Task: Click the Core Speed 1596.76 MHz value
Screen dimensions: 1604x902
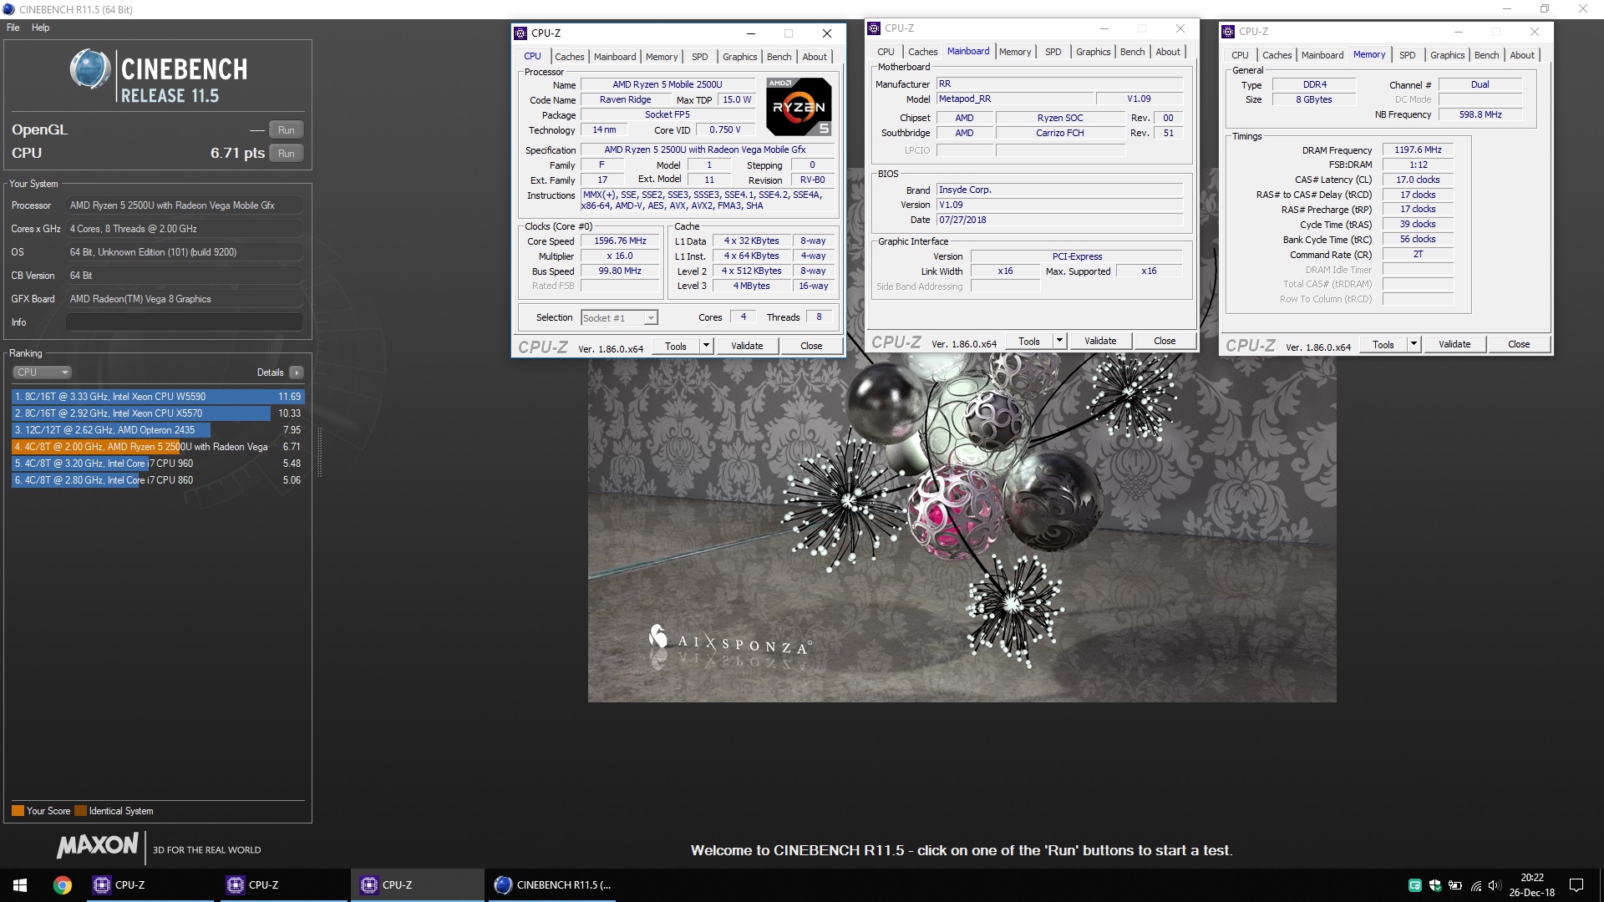Action: pos(620,241)
